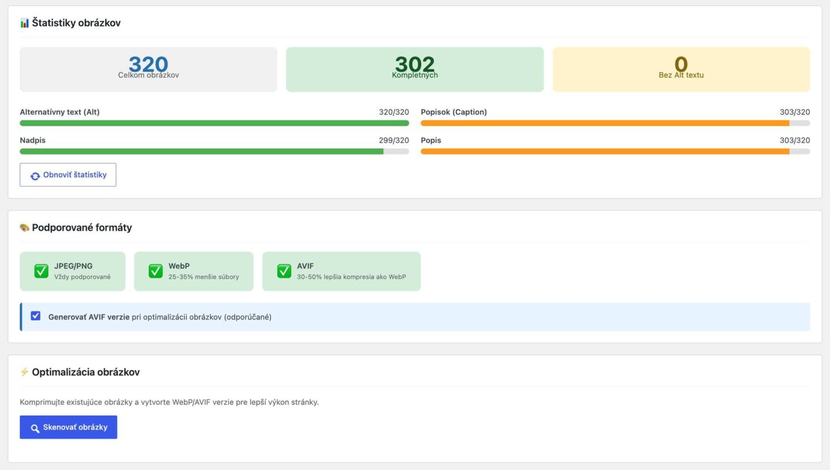
Task: Click the text 25-35% menšie súbory
Action: click(204, 277)
